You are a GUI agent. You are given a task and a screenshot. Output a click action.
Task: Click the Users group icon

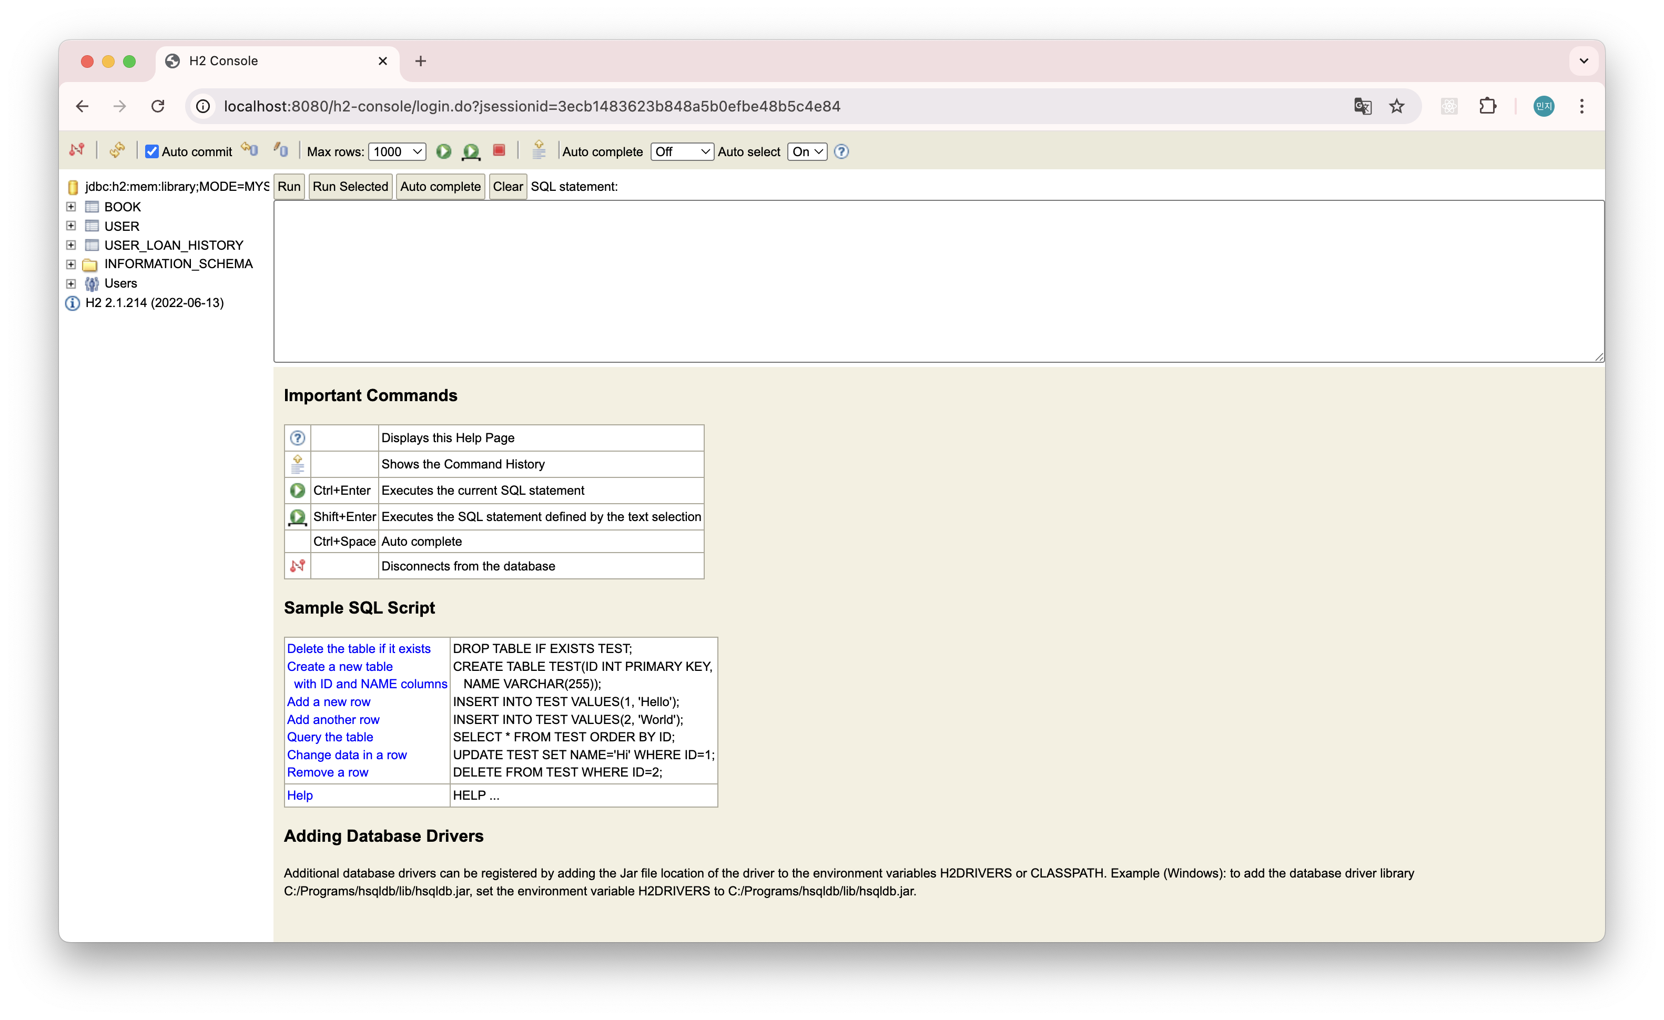tap(92, 283)
